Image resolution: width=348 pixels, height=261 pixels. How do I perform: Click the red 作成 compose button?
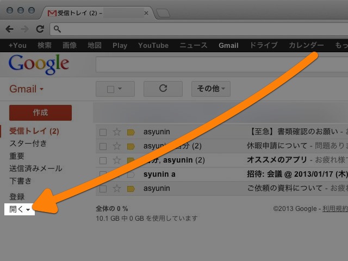pos(40,113)
